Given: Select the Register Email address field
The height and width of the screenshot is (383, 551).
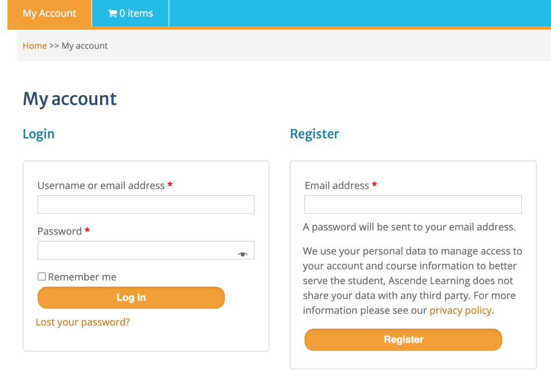Looking at the screenshot, I should point(413,204).
